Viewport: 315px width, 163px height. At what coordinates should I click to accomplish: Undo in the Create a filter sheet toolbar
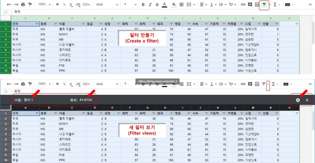click(x=9, y=4)
